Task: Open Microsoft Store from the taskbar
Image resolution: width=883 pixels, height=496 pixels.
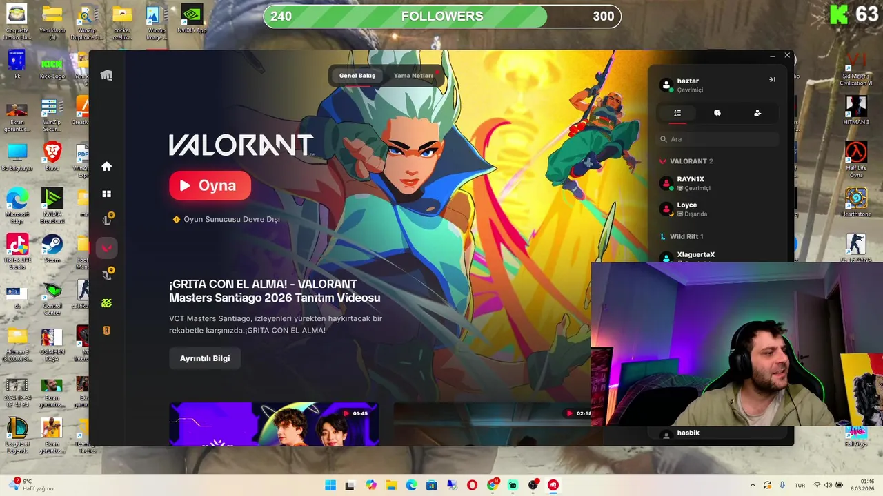Action: [432, 485]
